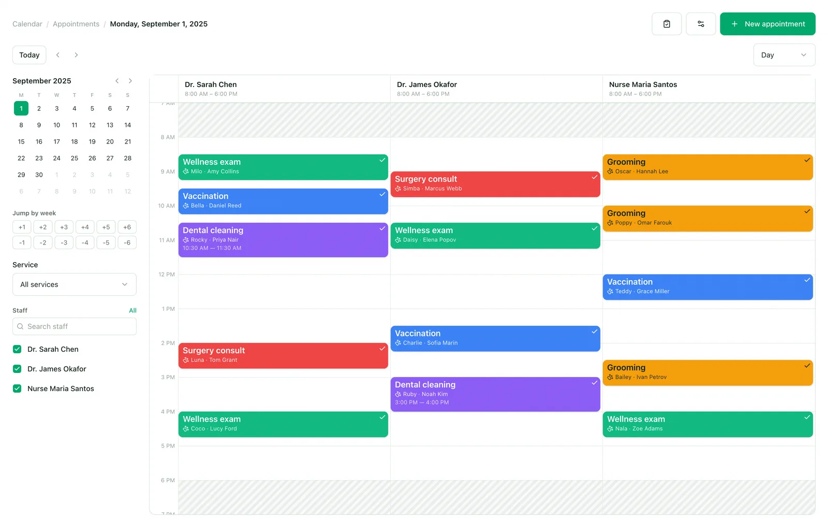Uncheck Dr. Sarah Chen staff filter
This screenshot has height=518, width=828.
17,349
